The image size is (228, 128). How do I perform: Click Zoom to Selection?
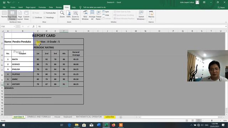click(x=75, y=15)
